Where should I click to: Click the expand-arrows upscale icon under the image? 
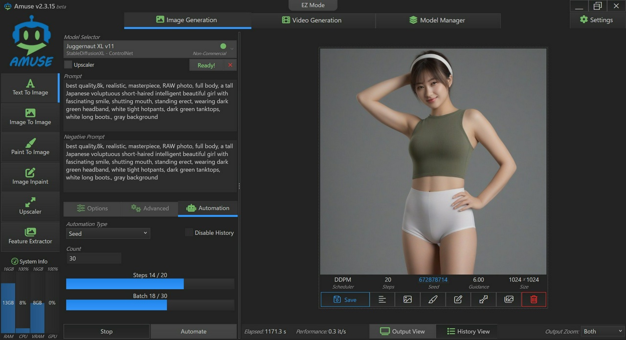(483, 299)
